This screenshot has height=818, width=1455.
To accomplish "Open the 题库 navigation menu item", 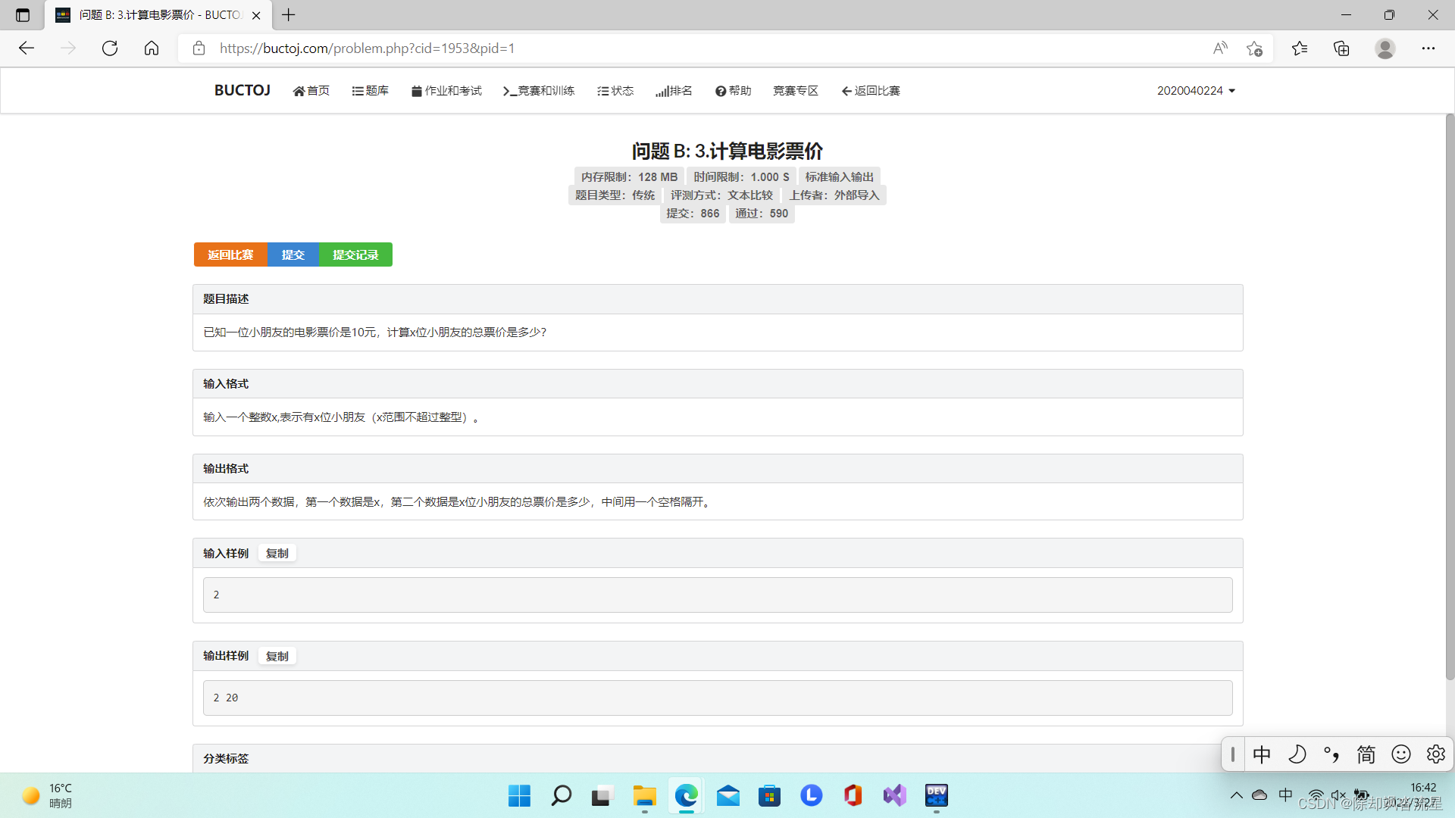I will pos(370,91).
